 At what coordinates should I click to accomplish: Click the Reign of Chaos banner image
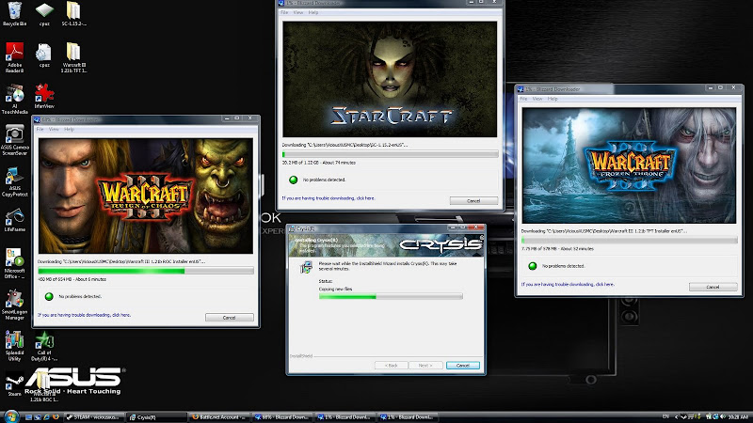point(146,196)
